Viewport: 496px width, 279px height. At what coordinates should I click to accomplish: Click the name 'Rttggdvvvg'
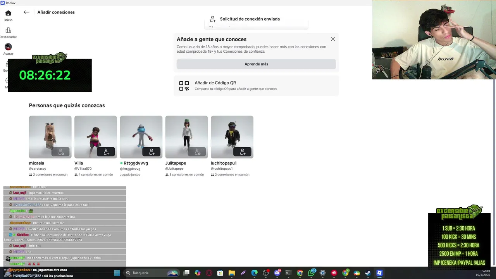[x=136, y=163]
